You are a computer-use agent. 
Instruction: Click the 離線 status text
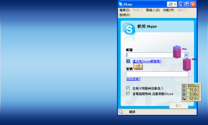point(132,112)
